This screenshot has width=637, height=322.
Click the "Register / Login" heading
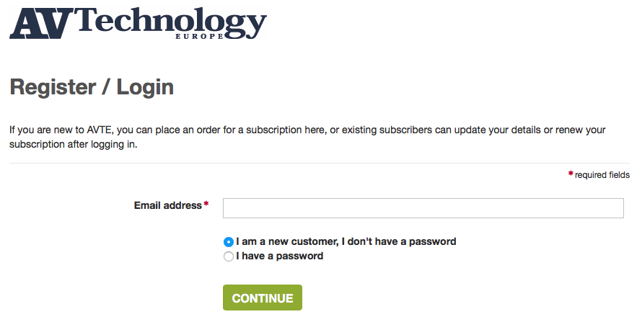tap(92, 87)
